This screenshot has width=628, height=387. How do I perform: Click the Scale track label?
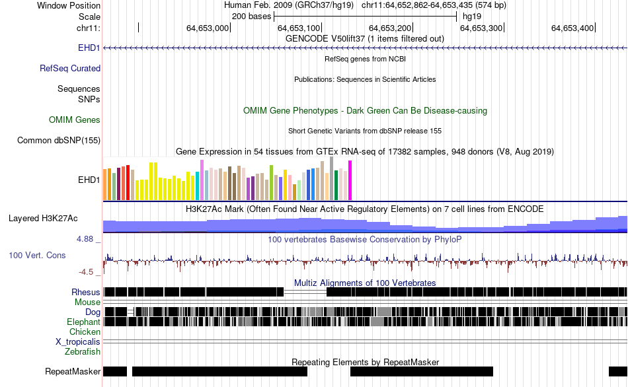(89, 17)
